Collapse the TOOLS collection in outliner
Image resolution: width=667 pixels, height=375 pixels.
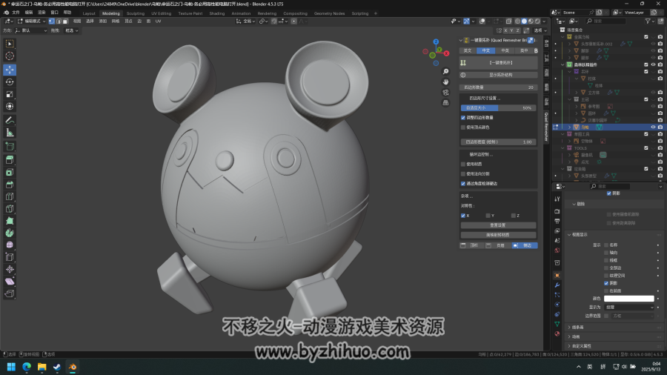[x=563, y=148]
